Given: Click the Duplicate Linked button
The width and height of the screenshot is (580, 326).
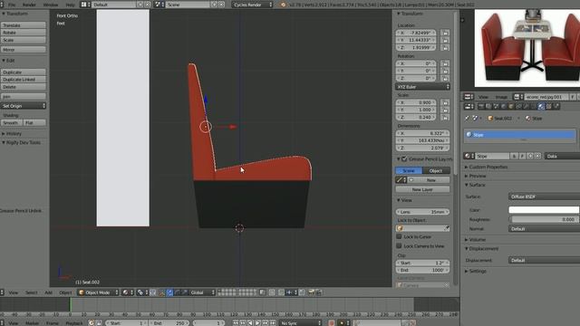Looking at the screenshot, I should [x=24, y=80].
